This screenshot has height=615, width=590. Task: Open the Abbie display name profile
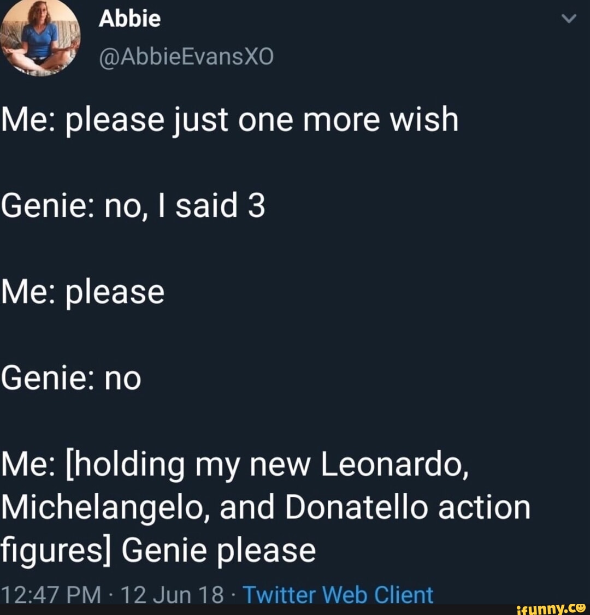(129, 19)
